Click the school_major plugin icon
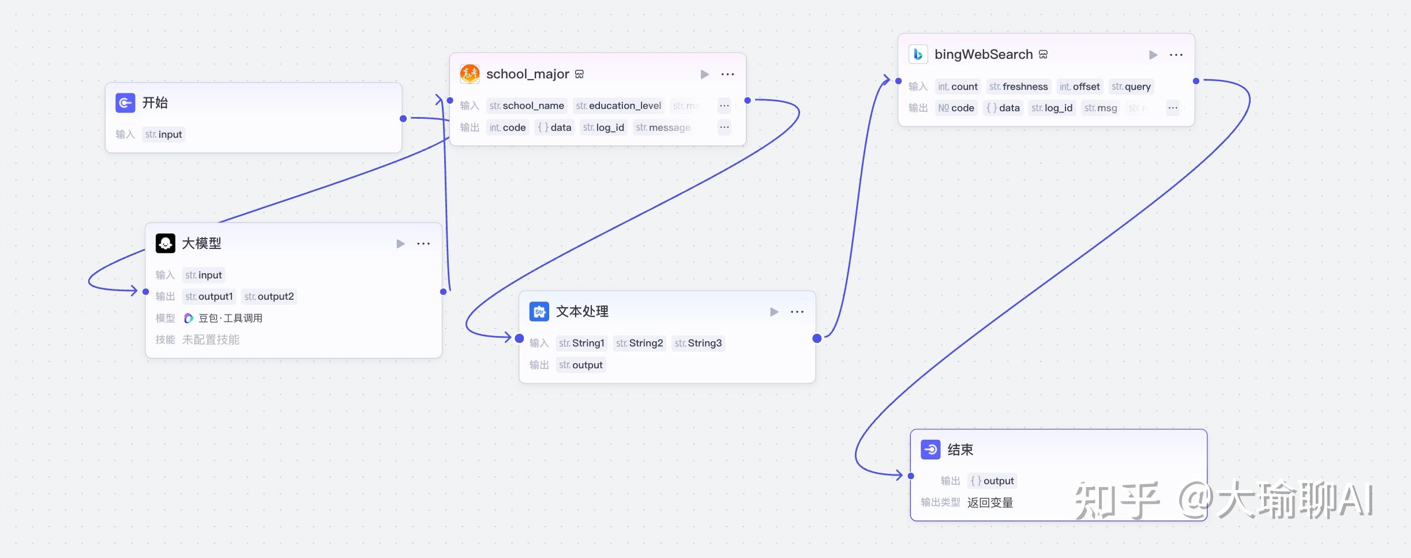 click(x=470, y=74)
